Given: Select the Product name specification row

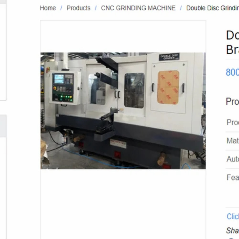Looking at the screenshot, I should 232,122.
